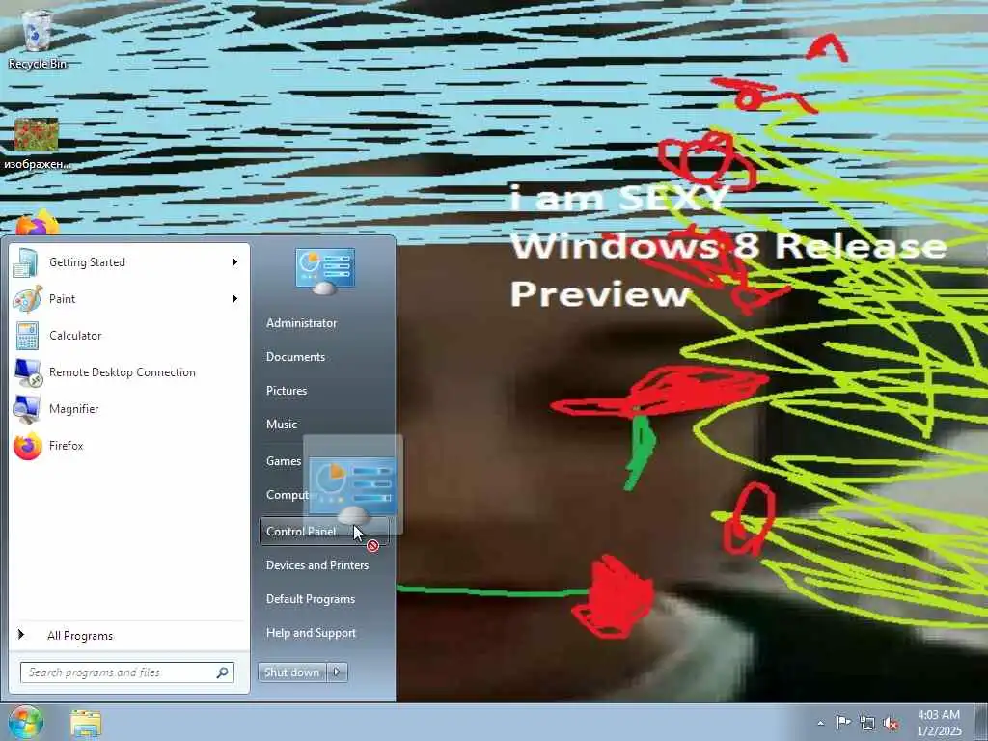Viewport: 988px width, 741px height.
Task: Open the clock showing 4:03 AM
Action: (939, 723)
